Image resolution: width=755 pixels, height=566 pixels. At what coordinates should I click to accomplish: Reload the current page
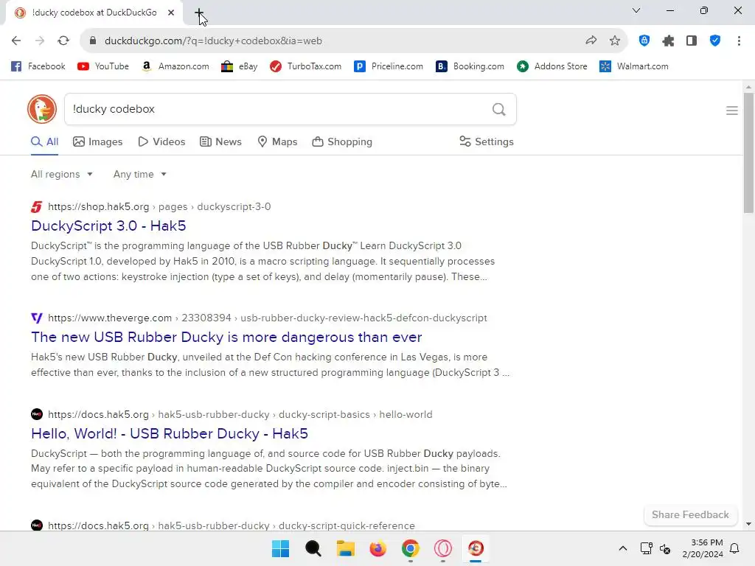click(63, 41)
